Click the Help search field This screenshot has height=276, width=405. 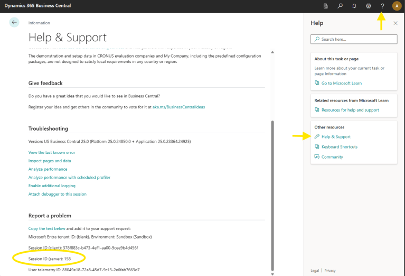(354, 39)
